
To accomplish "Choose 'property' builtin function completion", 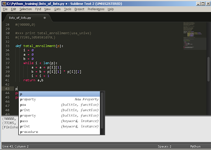I will (x=59, y=115).
